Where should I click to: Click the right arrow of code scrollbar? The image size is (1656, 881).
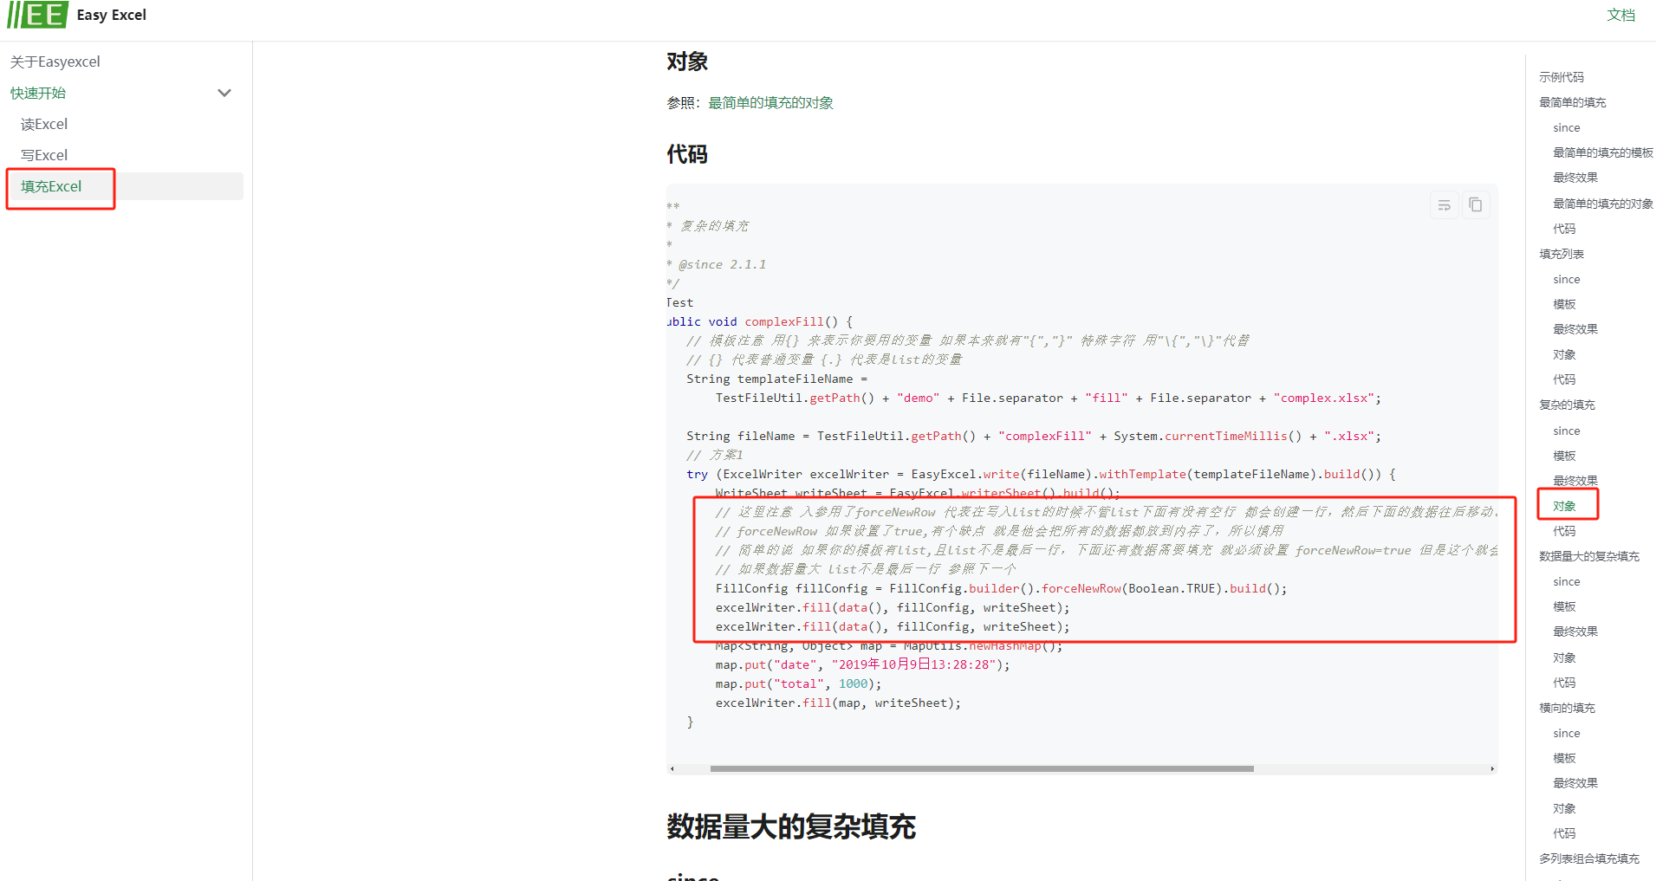click(1492, 768)
